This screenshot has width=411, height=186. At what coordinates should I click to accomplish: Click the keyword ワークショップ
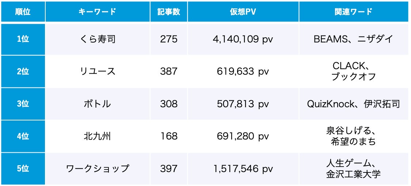point(98,169)
